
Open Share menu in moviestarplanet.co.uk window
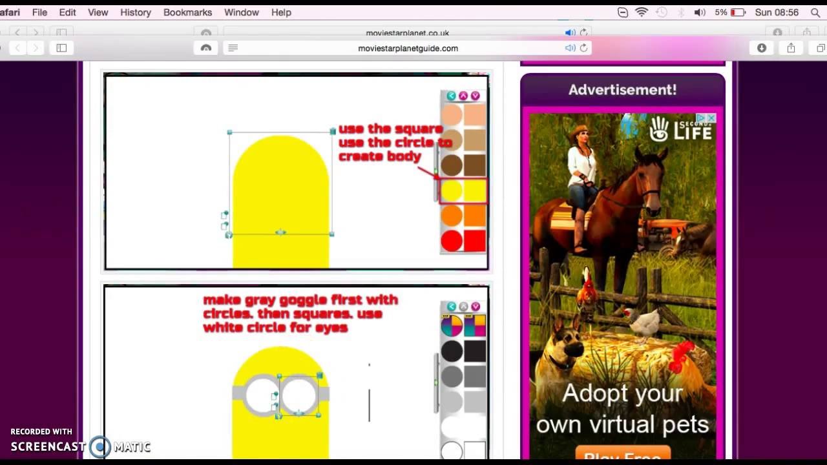coord(807,32)
